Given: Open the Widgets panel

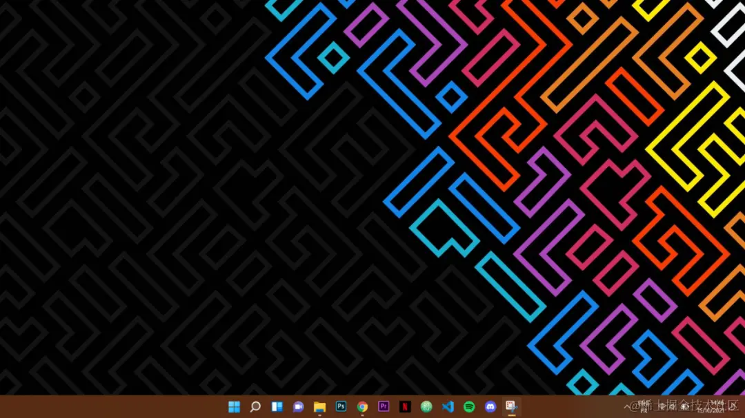Looking at the screenshot, I should [277, 406].
